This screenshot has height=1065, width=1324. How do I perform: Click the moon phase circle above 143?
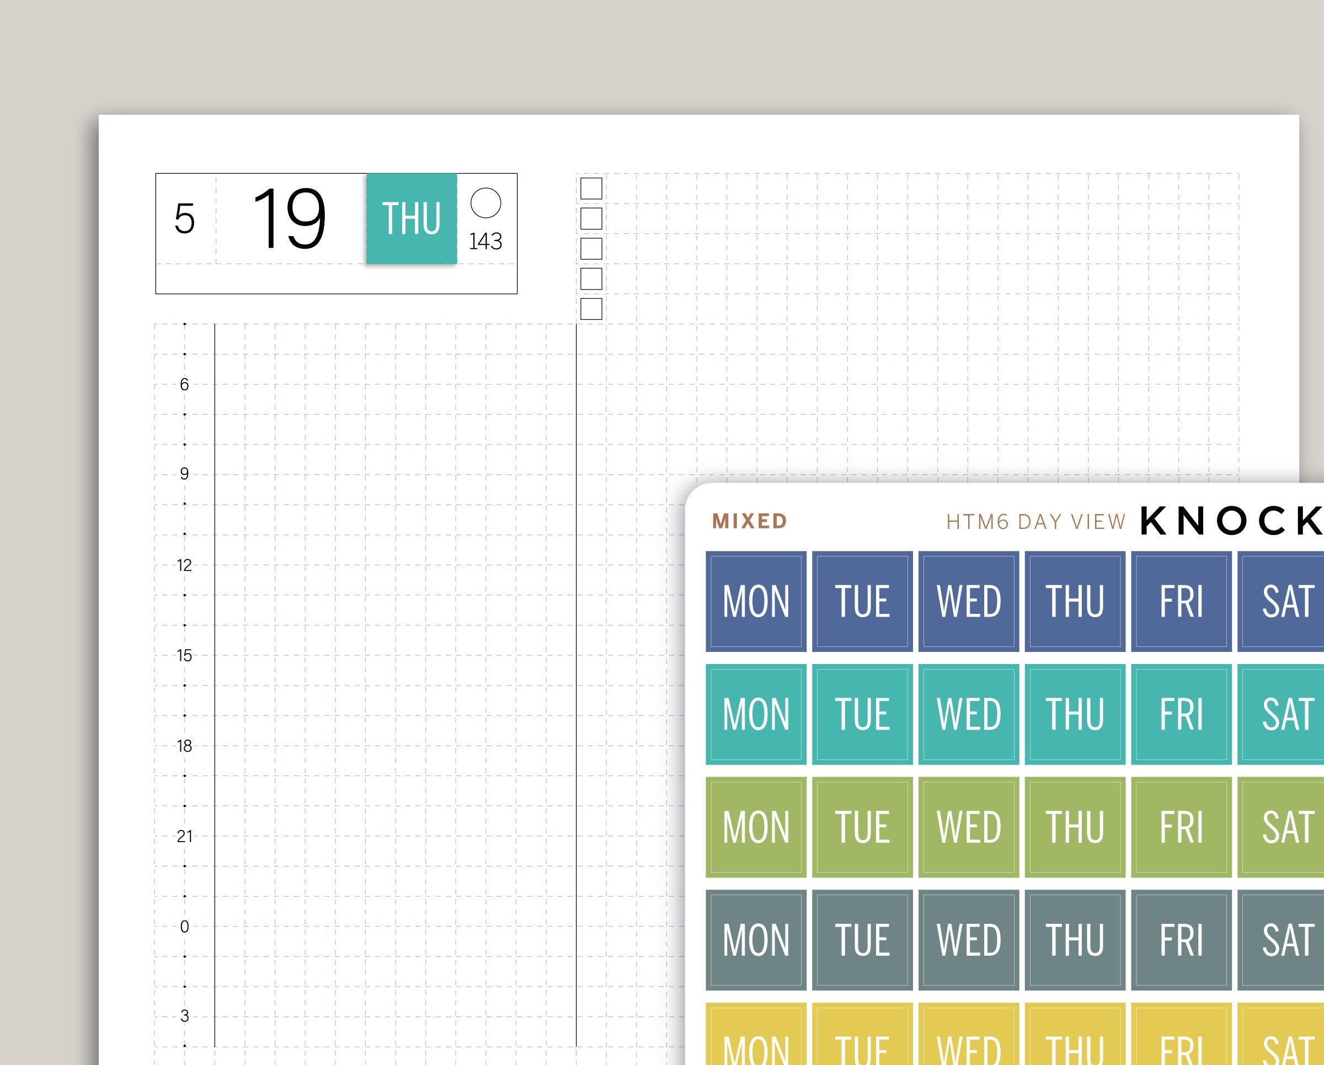pyautogui.click(x=486, y=203)
